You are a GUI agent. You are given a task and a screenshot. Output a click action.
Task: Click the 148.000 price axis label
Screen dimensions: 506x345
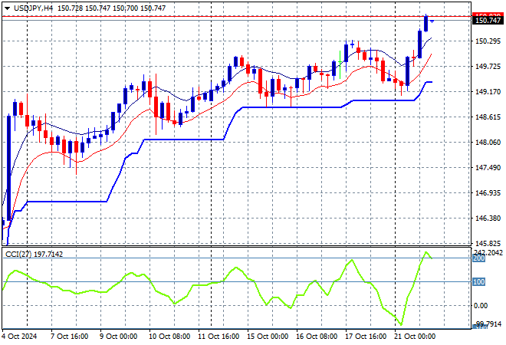[x=488, y=143]
